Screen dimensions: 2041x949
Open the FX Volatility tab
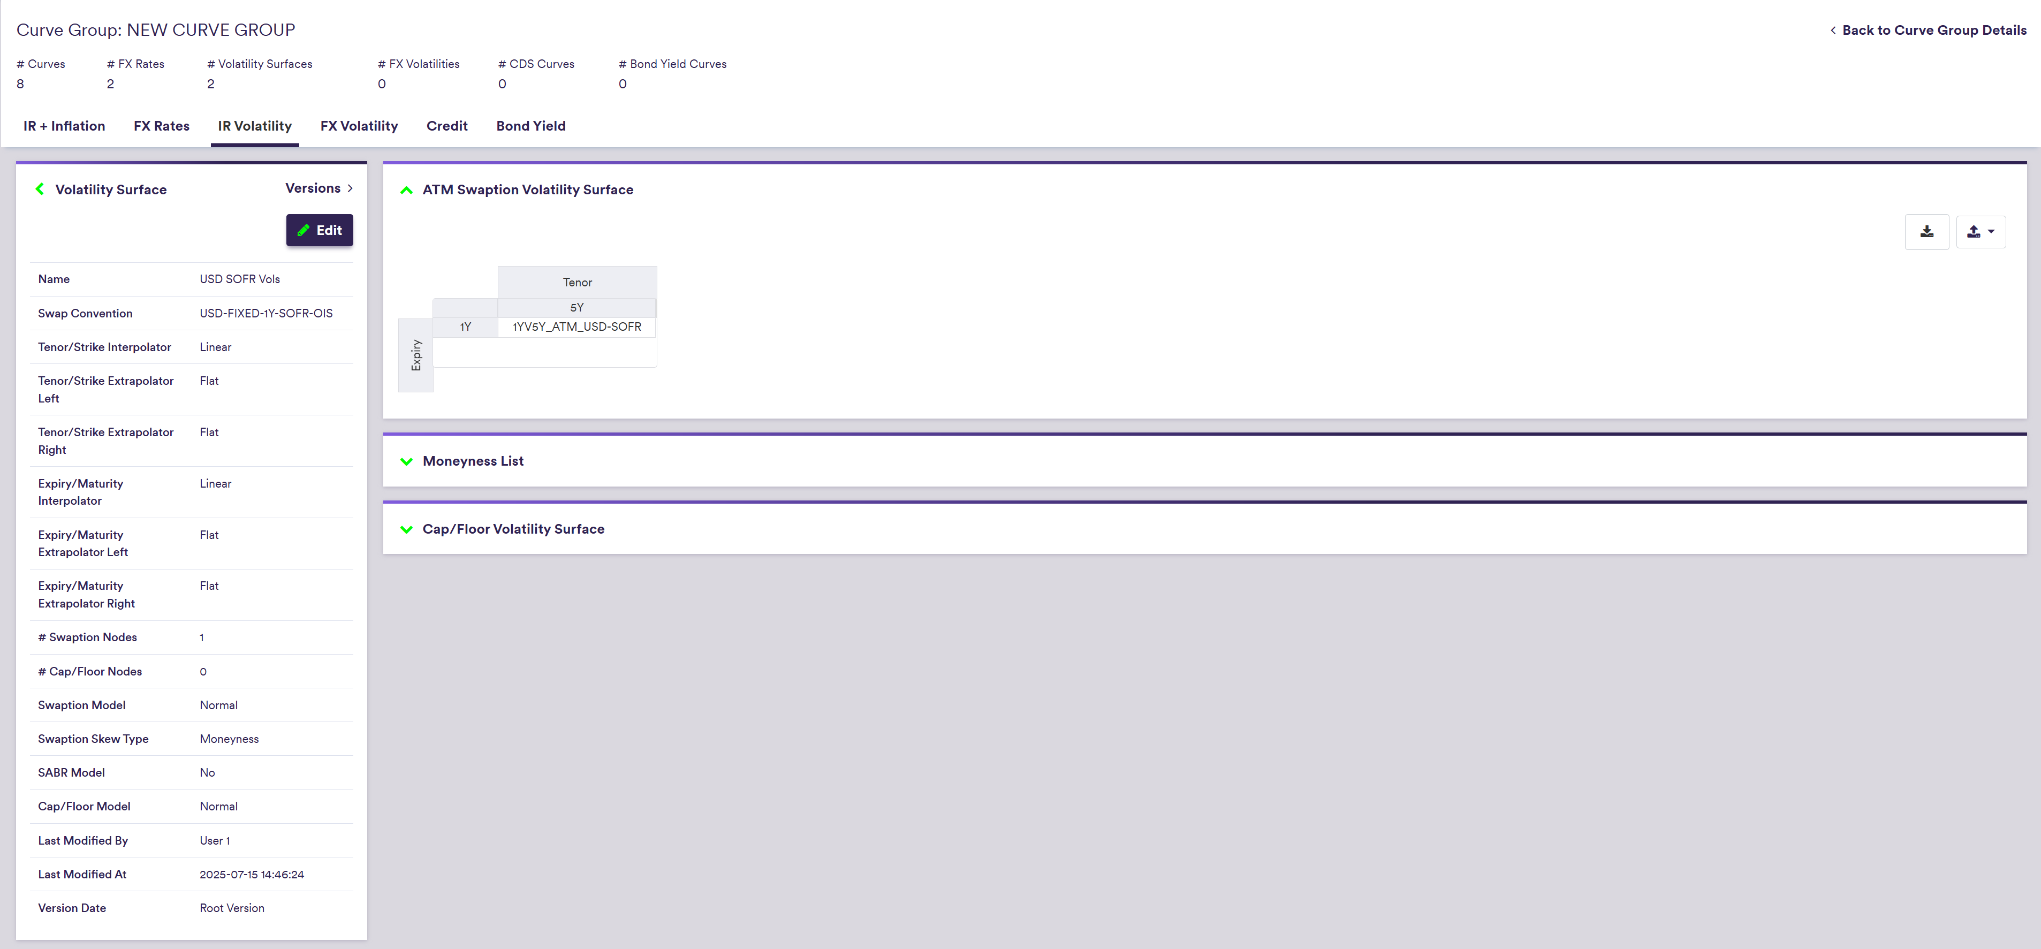pyautogui.click(x=359, y=126)
